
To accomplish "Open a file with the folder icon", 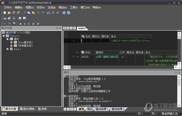I will pyautogui.click(x=9, y=13).
